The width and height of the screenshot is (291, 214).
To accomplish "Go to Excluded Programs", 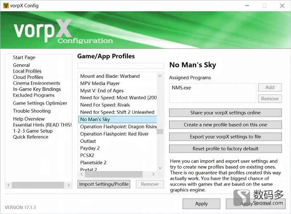I will [34, 95].
